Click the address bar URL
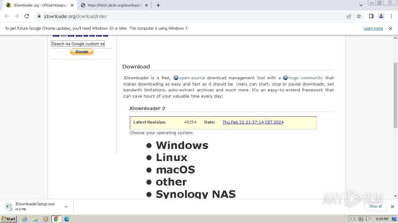The height and width of the screenshot is (223, 398). point(75,16)
